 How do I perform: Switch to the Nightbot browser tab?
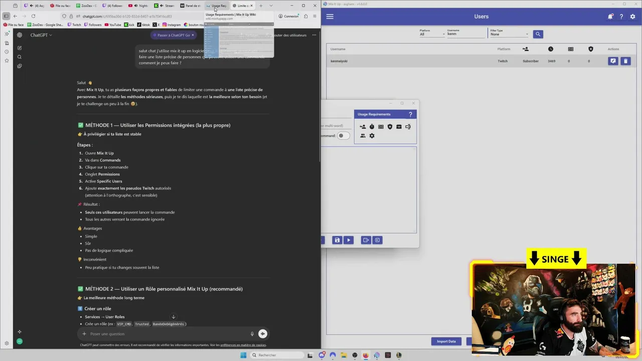pos(139,6)
